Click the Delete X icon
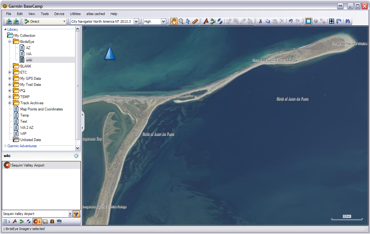This screenshot has height=234, width=370. pos(282,21)
